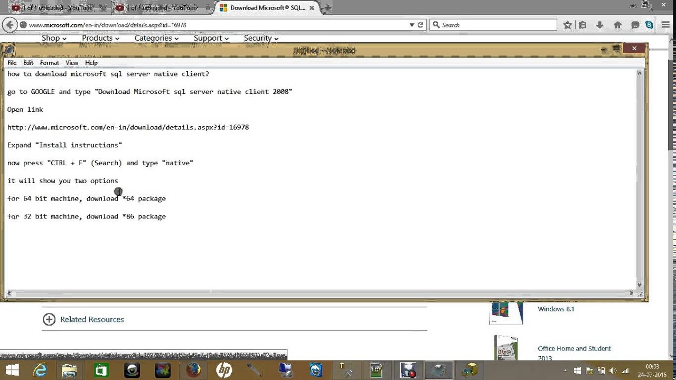Screen dimensions: 676x380
Task: Open the screen recorder taskbar icon
Action: [408, 370]
